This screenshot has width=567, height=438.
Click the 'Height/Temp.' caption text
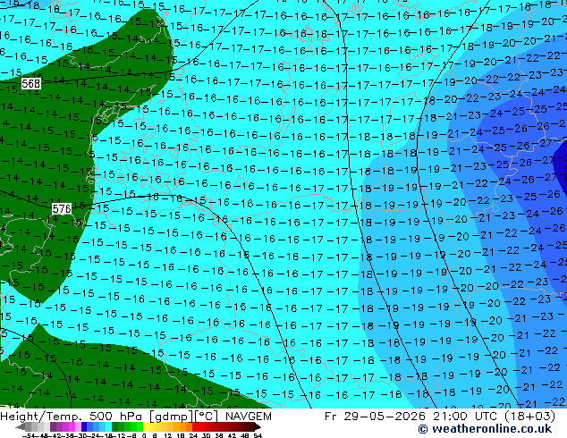click(x=42, y=417)
